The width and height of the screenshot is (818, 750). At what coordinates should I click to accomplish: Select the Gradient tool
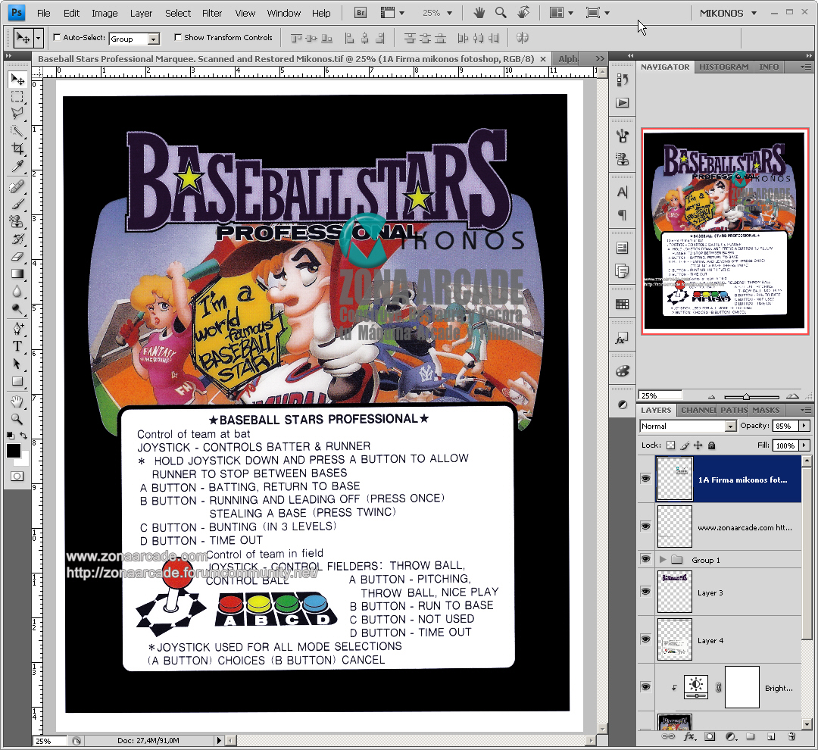pyautogui.click(x=17, y=275)
